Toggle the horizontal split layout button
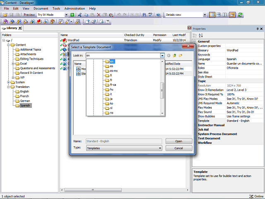265x199 pixels. pos(218,15)
